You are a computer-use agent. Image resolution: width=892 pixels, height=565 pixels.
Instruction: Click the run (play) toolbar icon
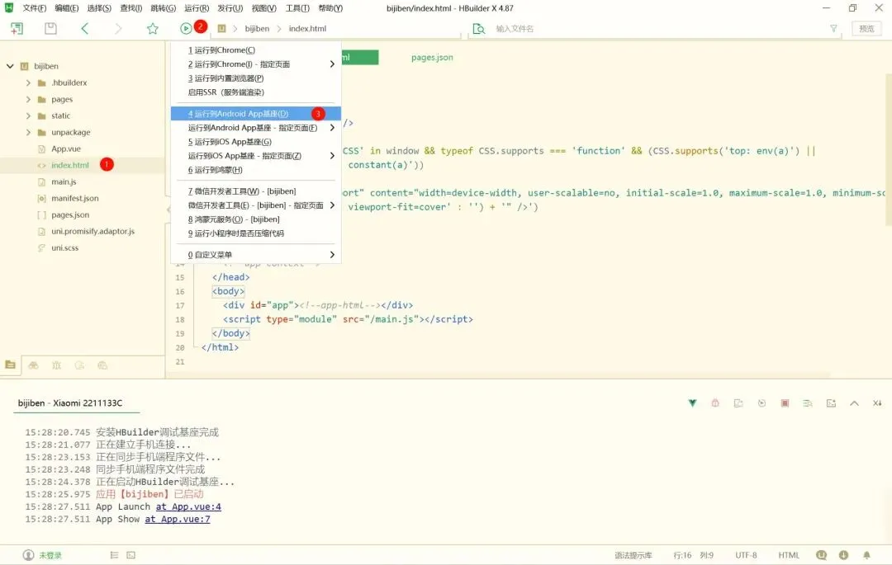click(x=186, y=28)
